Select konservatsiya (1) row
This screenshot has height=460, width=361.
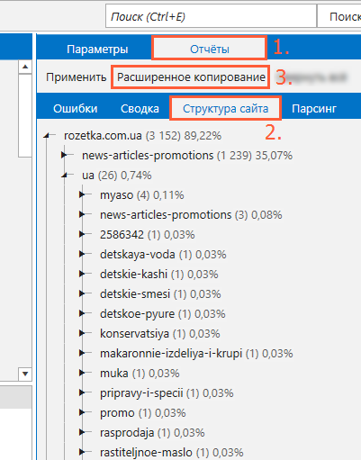(160, 334)
